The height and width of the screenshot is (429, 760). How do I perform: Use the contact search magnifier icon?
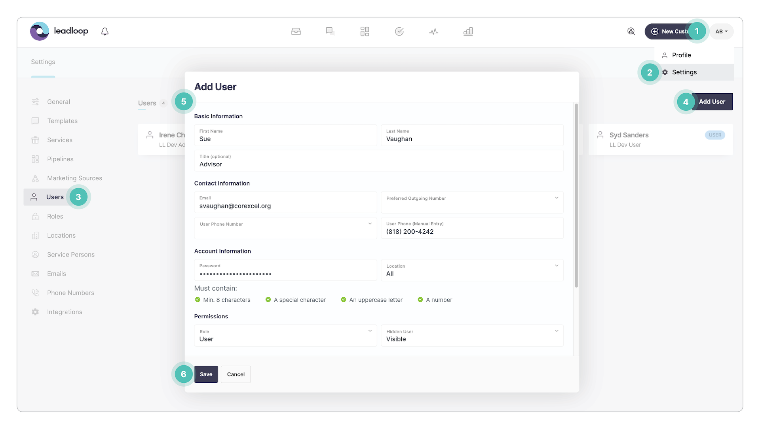point(631,31)
